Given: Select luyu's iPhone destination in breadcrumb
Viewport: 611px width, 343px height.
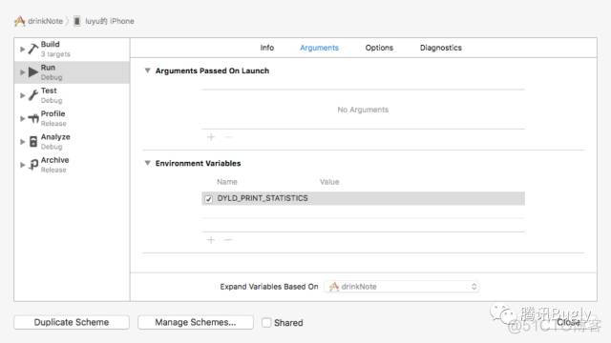Looking at the screenshot, I should pos(110,21).
